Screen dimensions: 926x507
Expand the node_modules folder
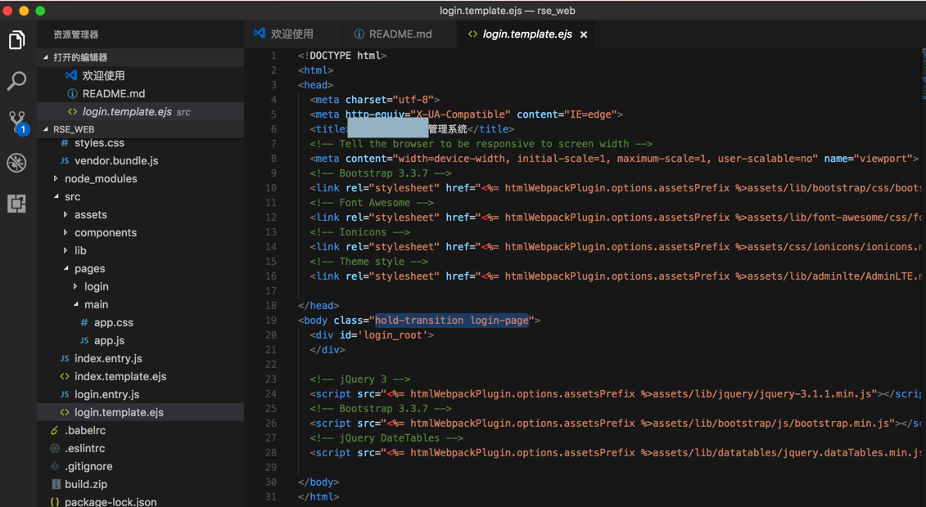tap(100, 179)
